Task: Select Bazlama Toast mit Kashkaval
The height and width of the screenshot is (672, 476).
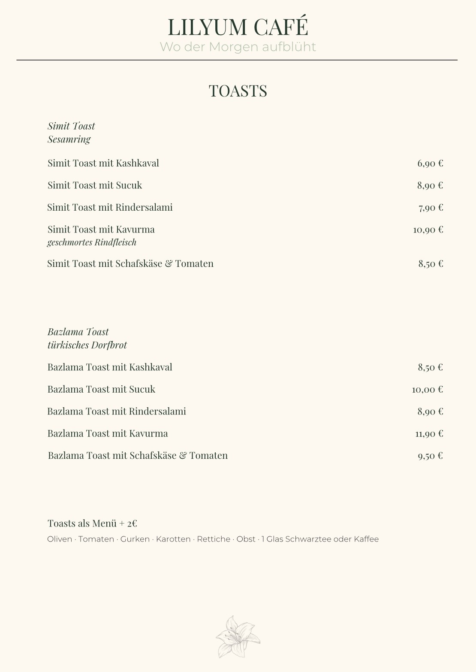Action: click(110, 367)
